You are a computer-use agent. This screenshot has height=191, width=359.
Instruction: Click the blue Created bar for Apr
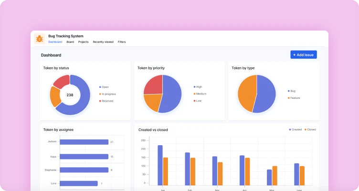(x=242, y=170)
